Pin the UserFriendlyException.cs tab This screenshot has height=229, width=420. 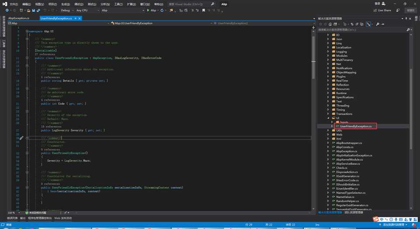[x=76, y=18]
